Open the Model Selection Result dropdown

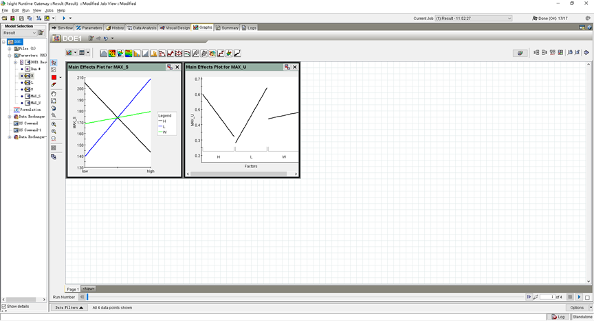pos(34,32)
